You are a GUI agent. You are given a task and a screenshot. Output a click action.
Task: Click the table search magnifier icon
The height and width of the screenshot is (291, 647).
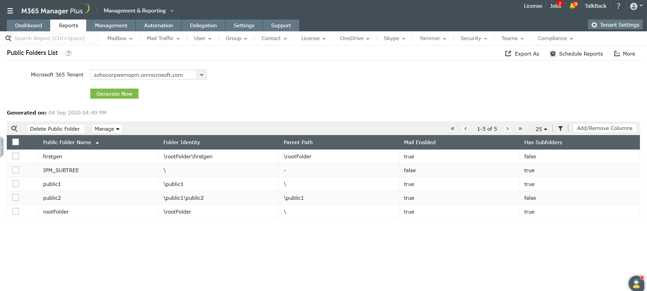click(14, 129)
